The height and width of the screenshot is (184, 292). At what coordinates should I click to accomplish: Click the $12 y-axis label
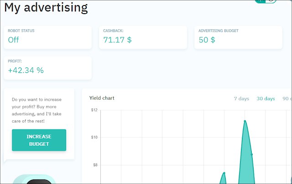coord(94,110)
